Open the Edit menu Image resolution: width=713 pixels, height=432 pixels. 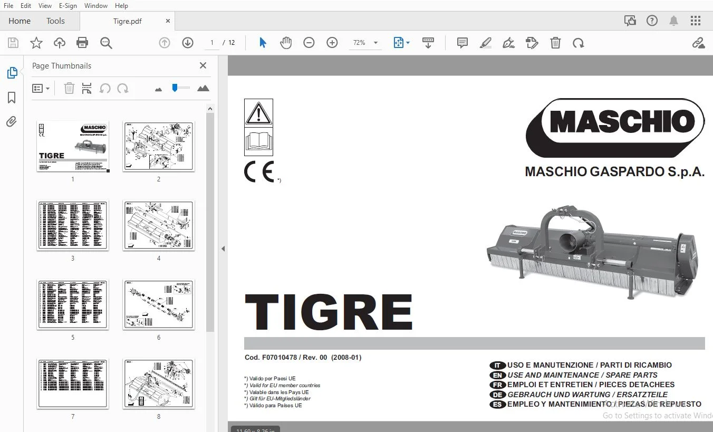(26, 6)
